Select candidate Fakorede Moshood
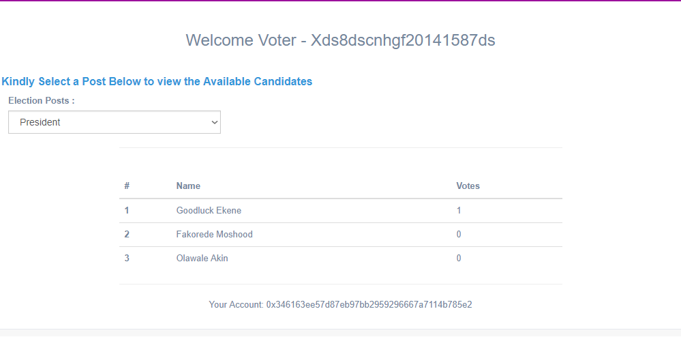 [214, 235]
